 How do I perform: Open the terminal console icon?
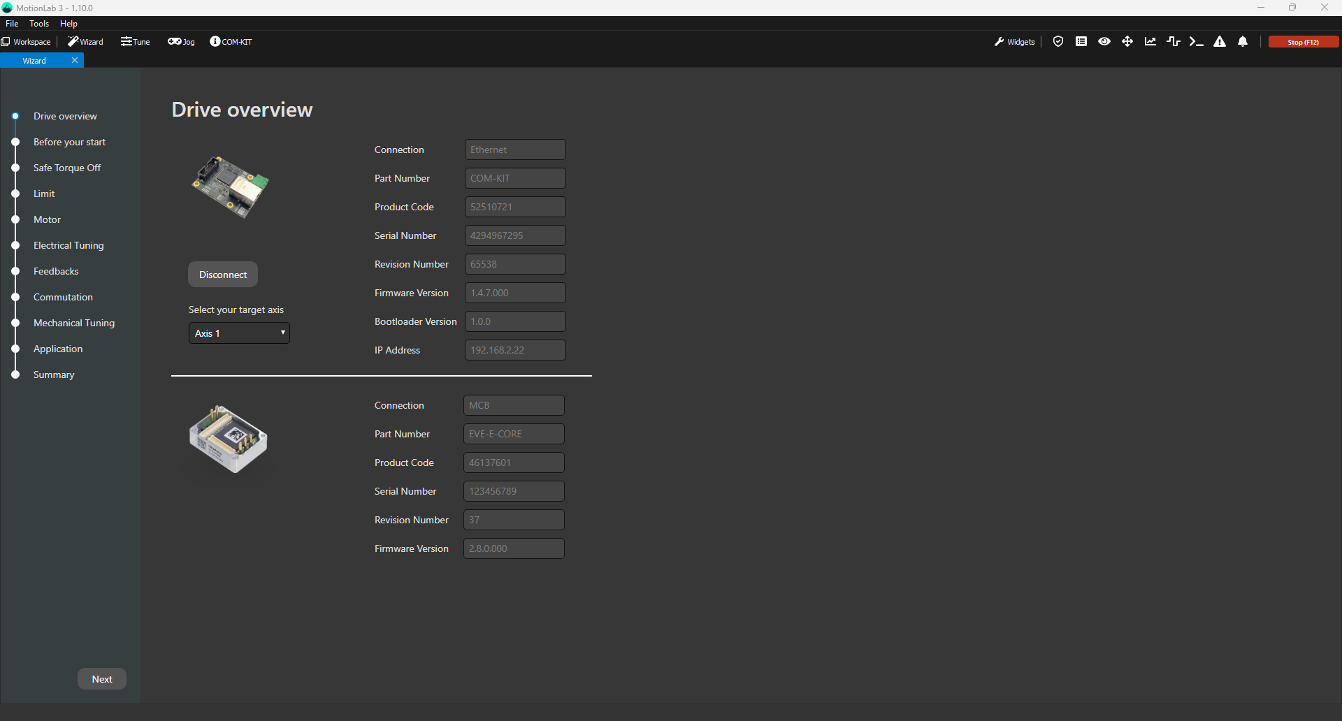(x=1196, y=42)
